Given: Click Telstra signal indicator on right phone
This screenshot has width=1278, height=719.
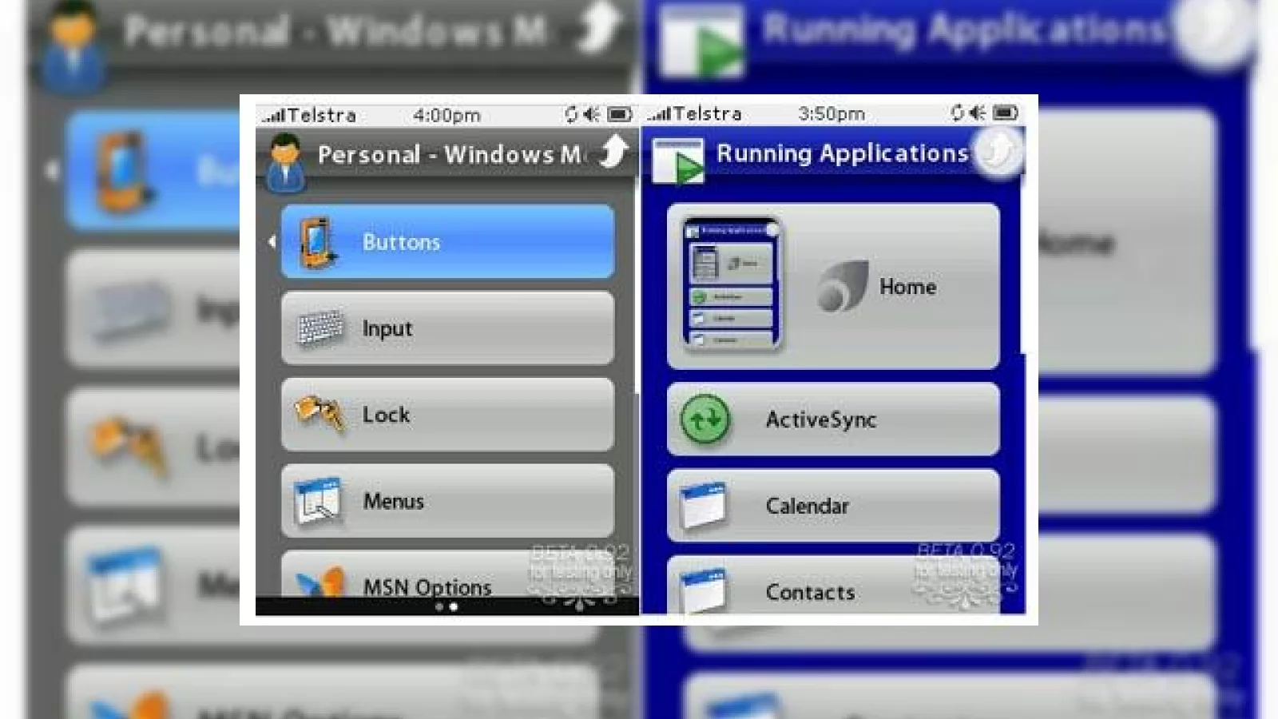Looking at the screenshot, I should point(695,113).
